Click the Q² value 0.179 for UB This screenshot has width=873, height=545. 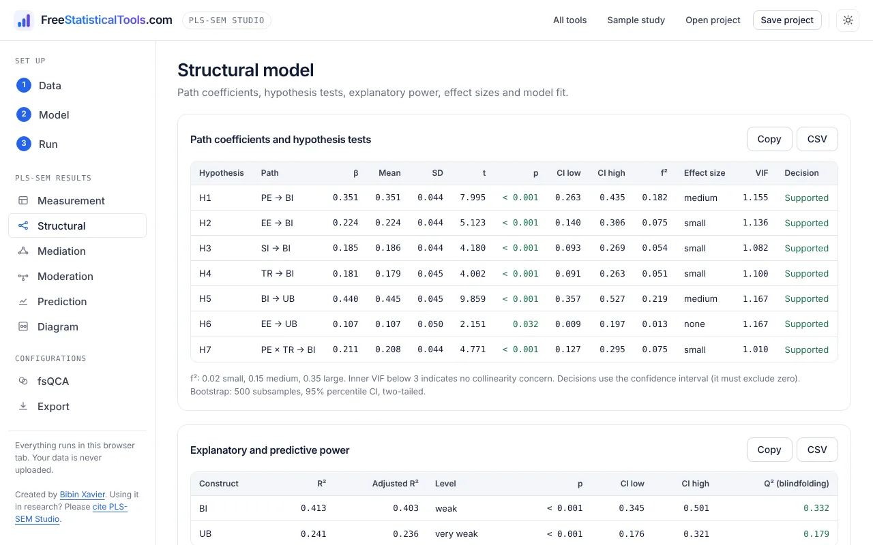point(816,533)
